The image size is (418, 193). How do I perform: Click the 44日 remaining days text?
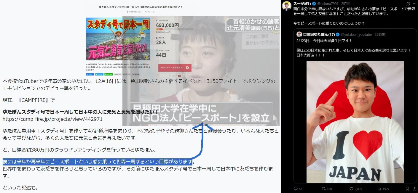[x=161, y=55]
